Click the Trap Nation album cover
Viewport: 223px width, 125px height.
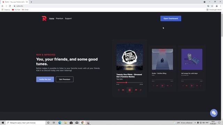tap(130, 57)
